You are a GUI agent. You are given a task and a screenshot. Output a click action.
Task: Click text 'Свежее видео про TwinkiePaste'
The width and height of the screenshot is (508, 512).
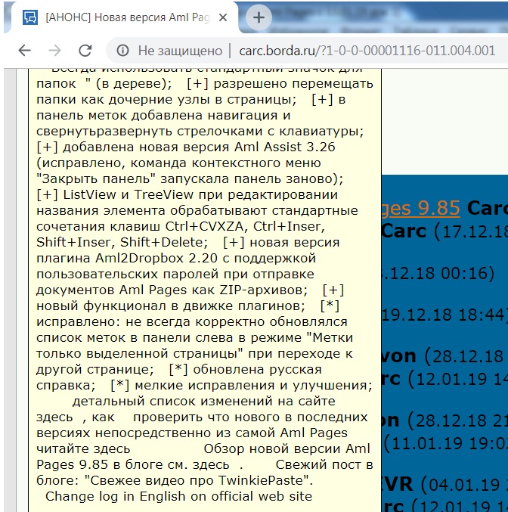197,480
